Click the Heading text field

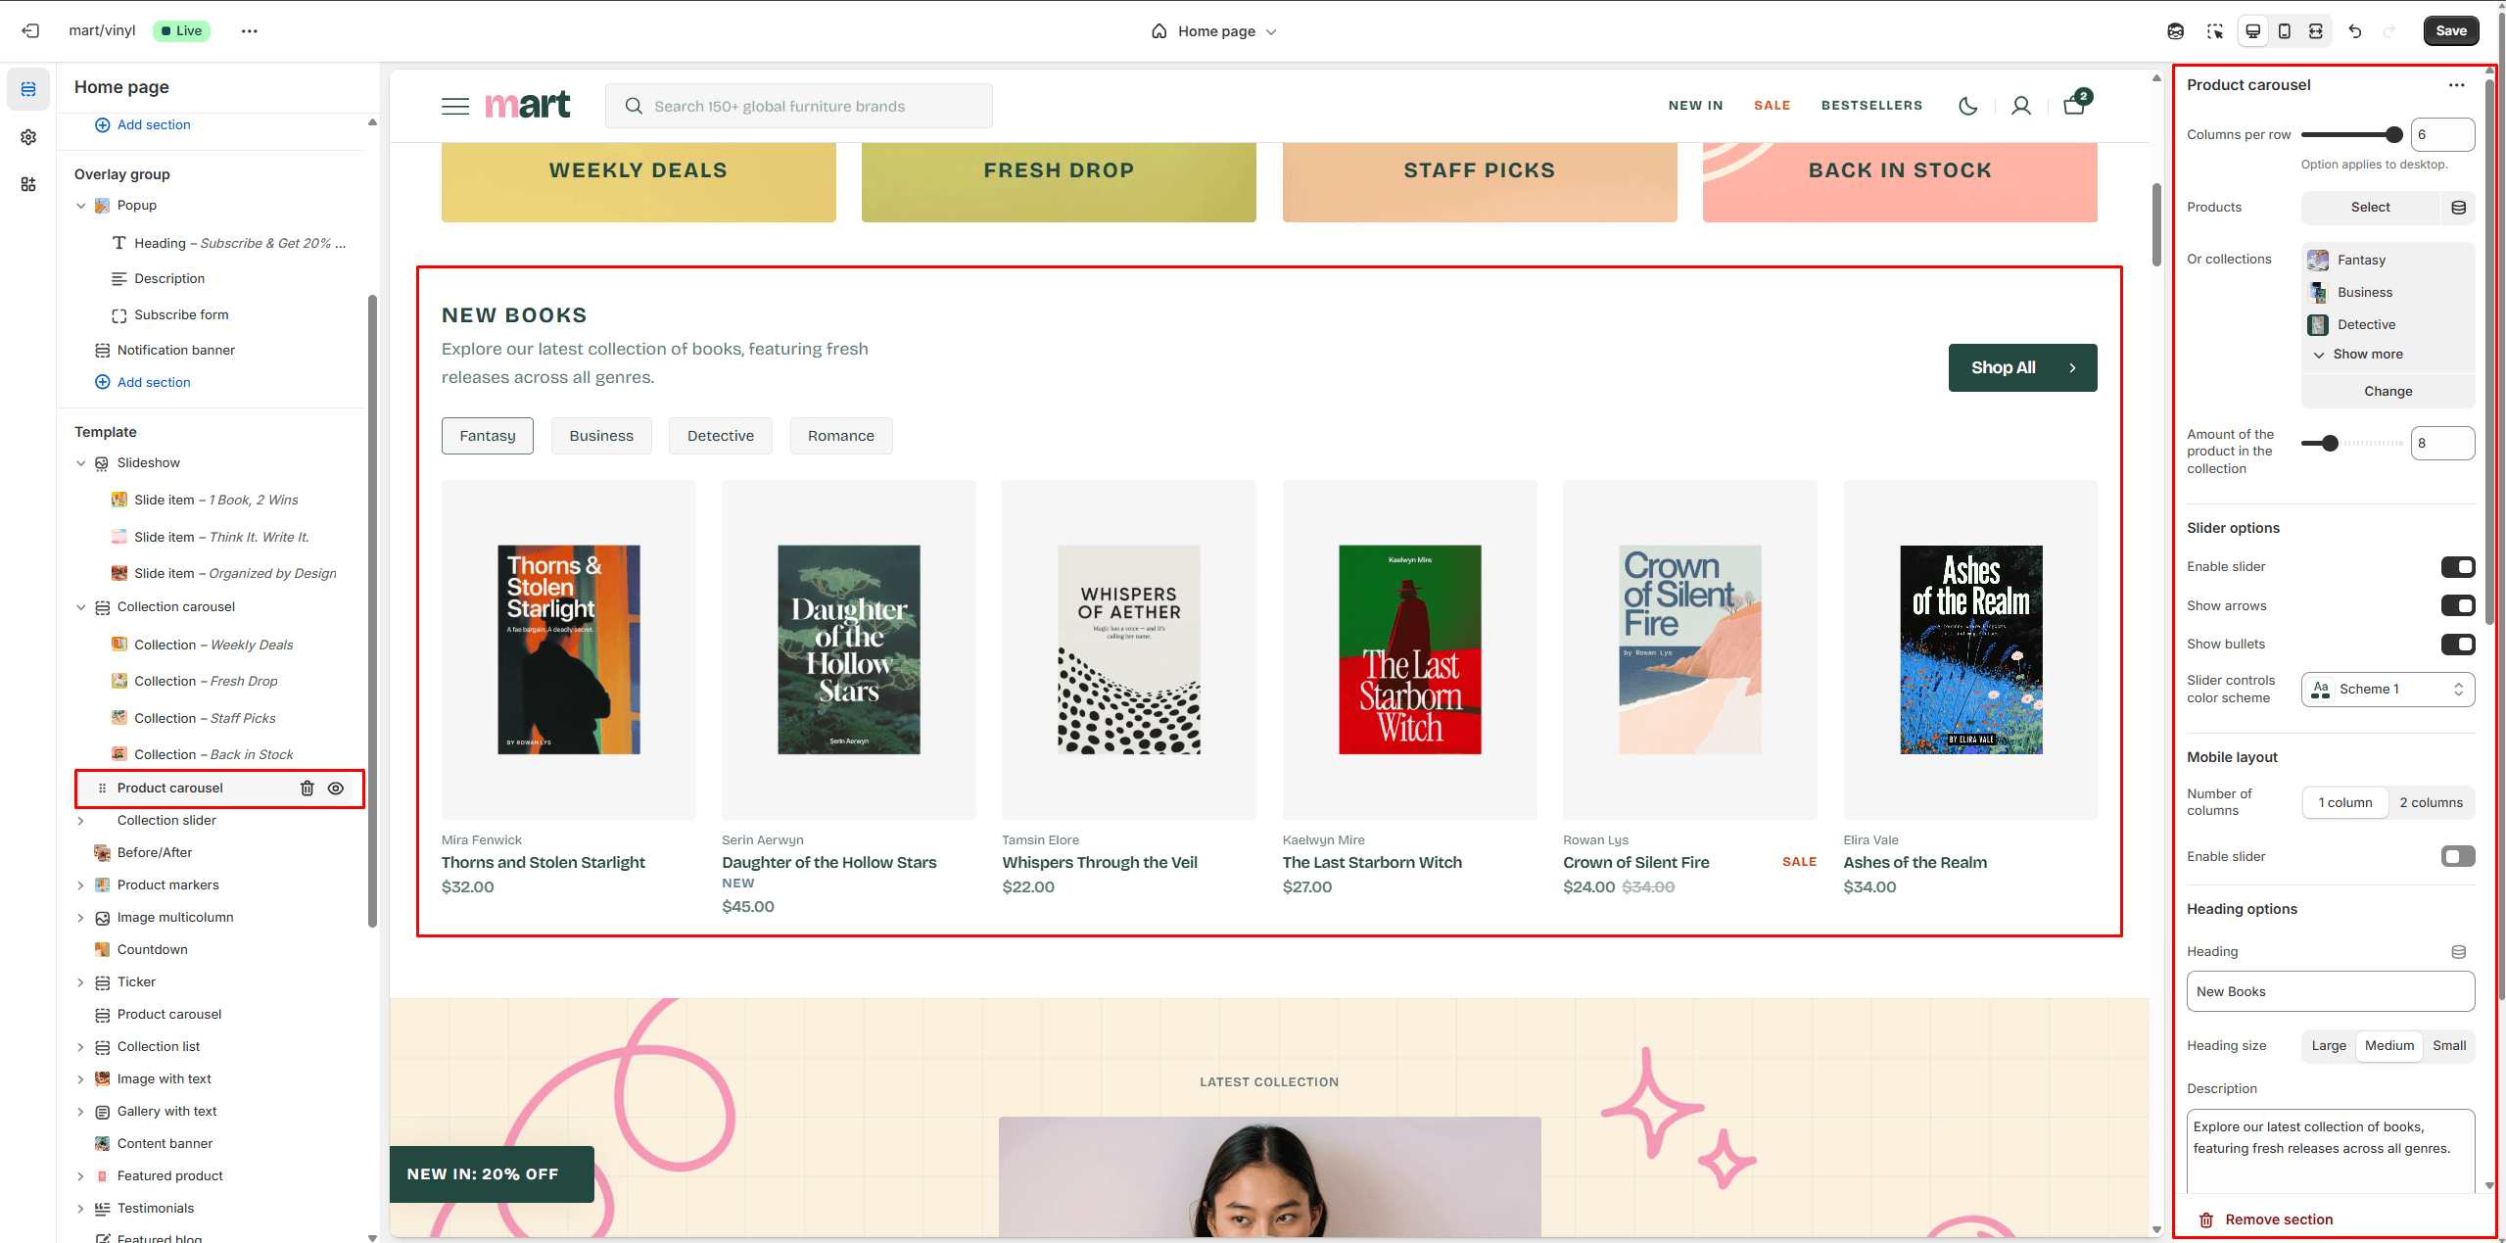pos(2329,992)
